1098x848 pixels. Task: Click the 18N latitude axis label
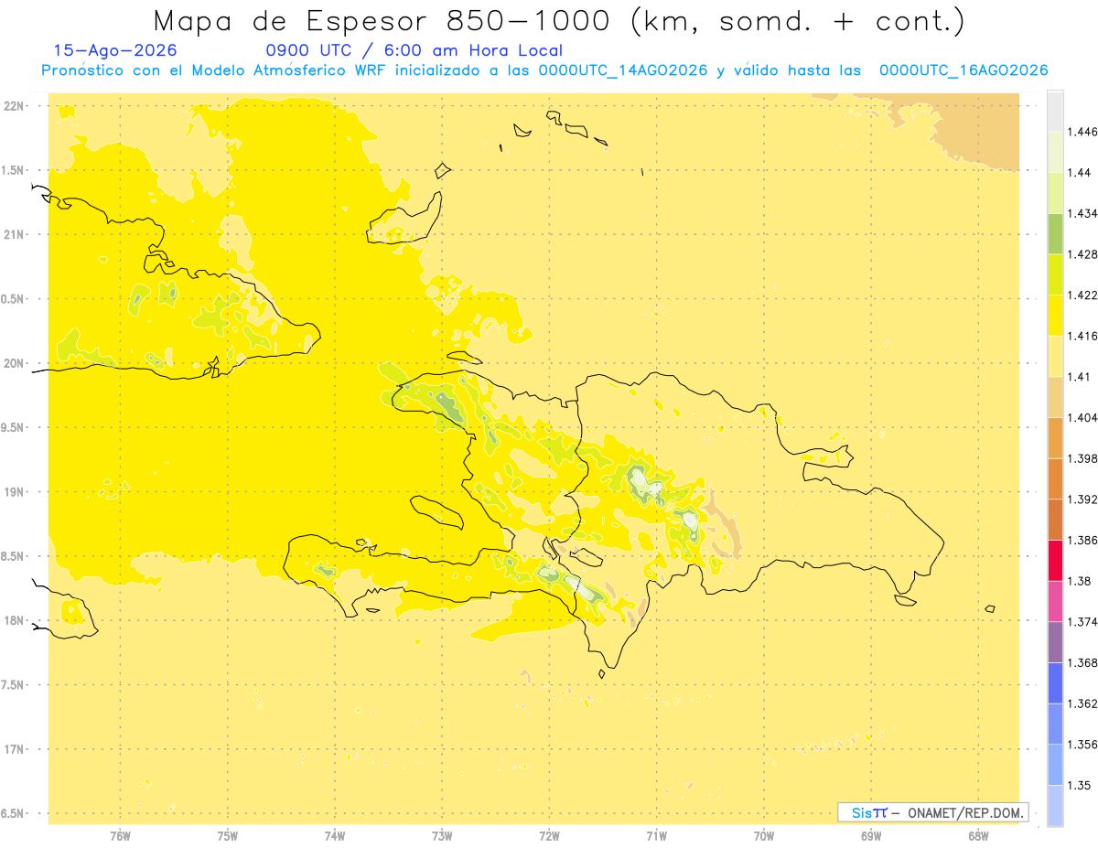pyautogui.click(x=15, y=621)
